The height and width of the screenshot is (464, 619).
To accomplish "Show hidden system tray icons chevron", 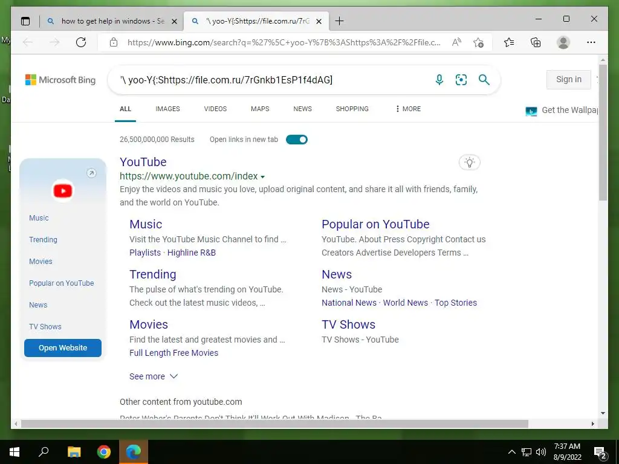I will click(511, 452).
